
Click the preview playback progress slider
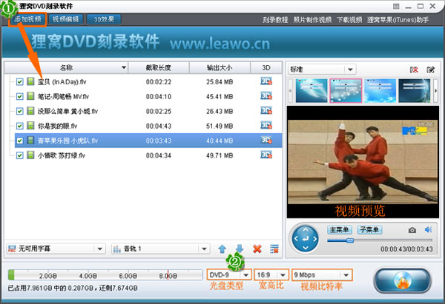coord(380,240)
